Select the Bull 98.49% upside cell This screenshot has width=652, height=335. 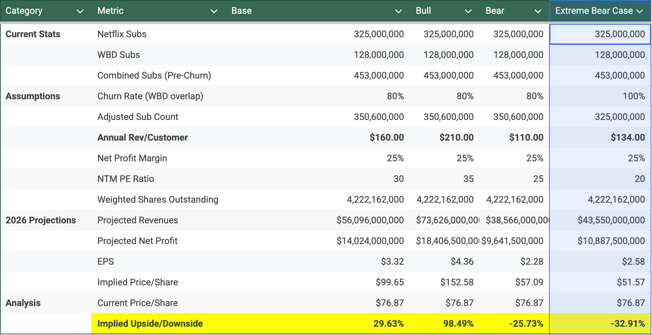(x=445, y=324)
